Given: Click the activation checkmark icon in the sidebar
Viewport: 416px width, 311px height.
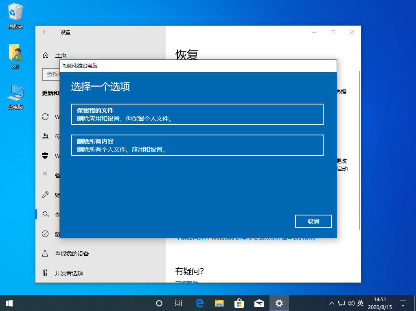Looking at the screenshot, I should (x=46, y=234).
